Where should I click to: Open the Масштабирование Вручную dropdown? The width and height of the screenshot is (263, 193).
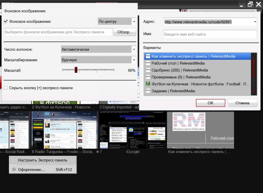click(98, 60)
